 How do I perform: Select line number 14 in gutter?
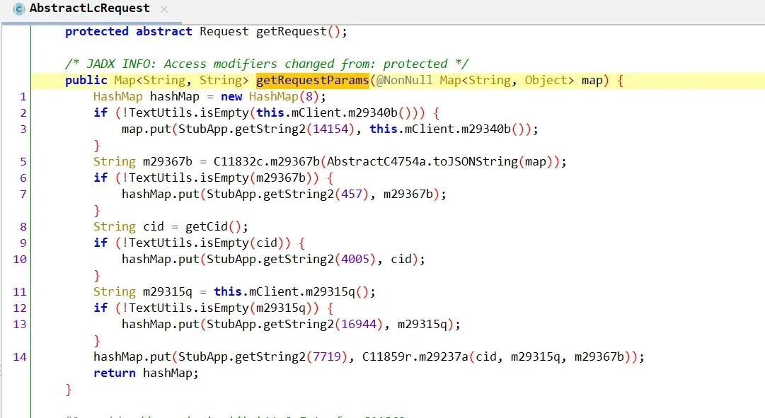click(x=20, y=356)
